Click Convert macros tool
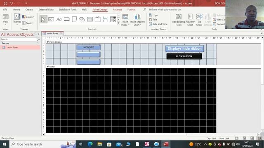This screenshot has width=264, height=148. (x=219, y=24)
